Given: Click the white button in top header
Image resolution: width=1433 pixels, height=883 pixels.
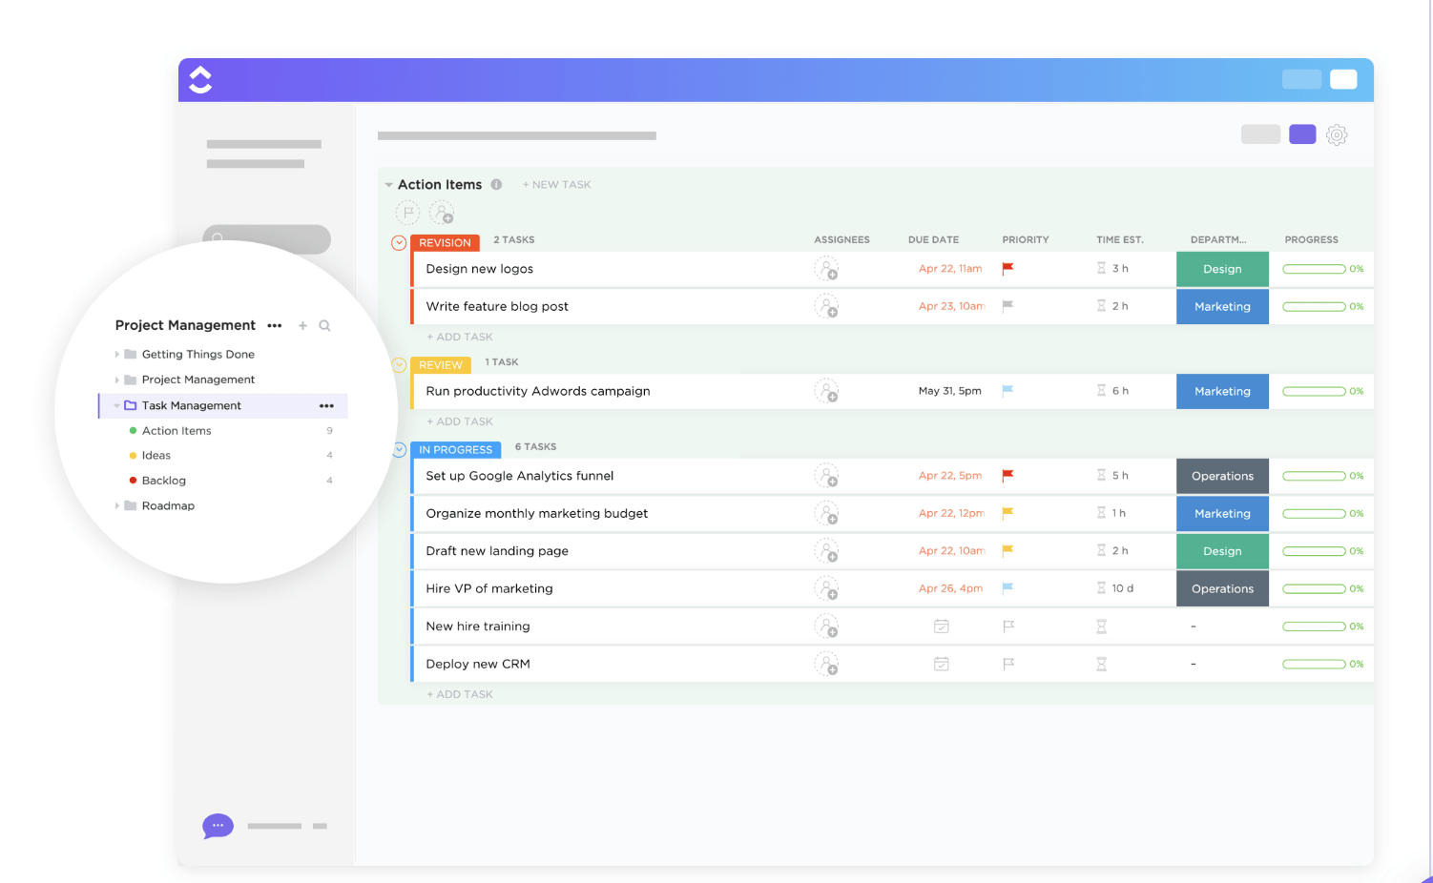Looking at the screenshot, I should [x=1343, y=79].
